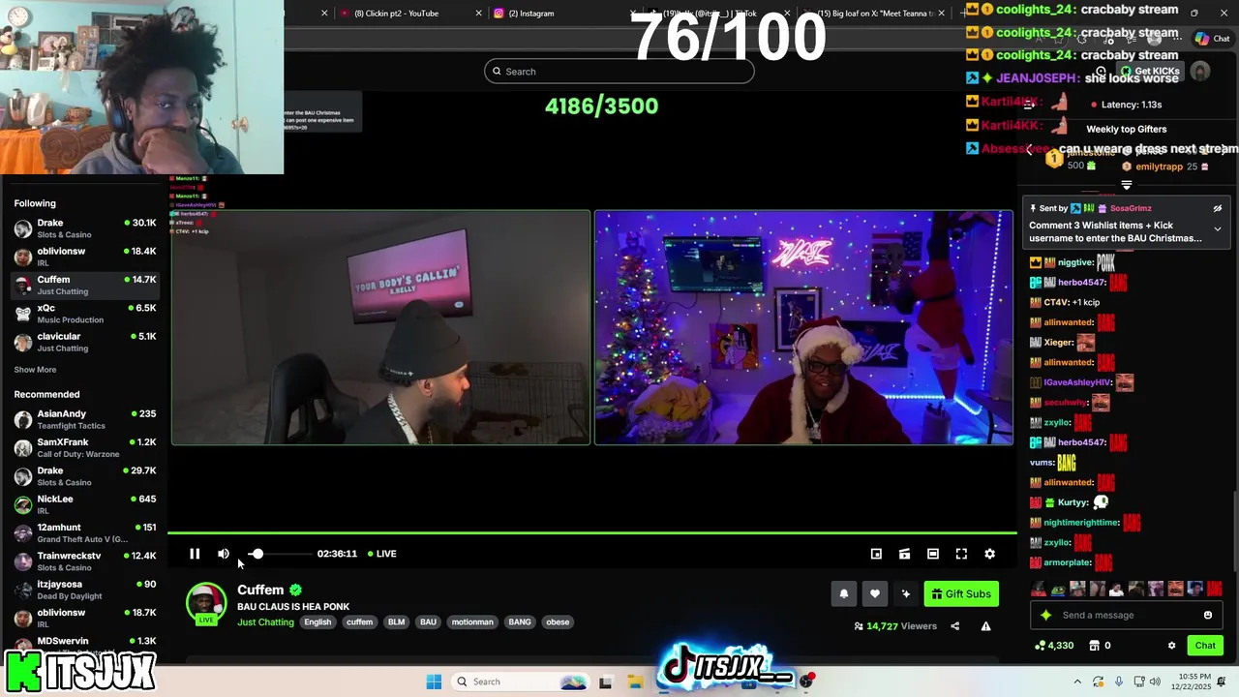The image size is (1239, 697).
Task: Show hidden system tray icons chevron
Action: tap(1077, 682)
